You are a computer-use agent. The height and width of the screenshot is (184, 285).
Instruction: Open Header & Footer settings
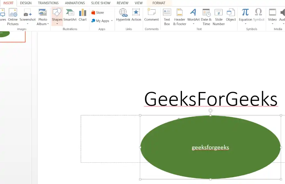(x=179, y=17)
